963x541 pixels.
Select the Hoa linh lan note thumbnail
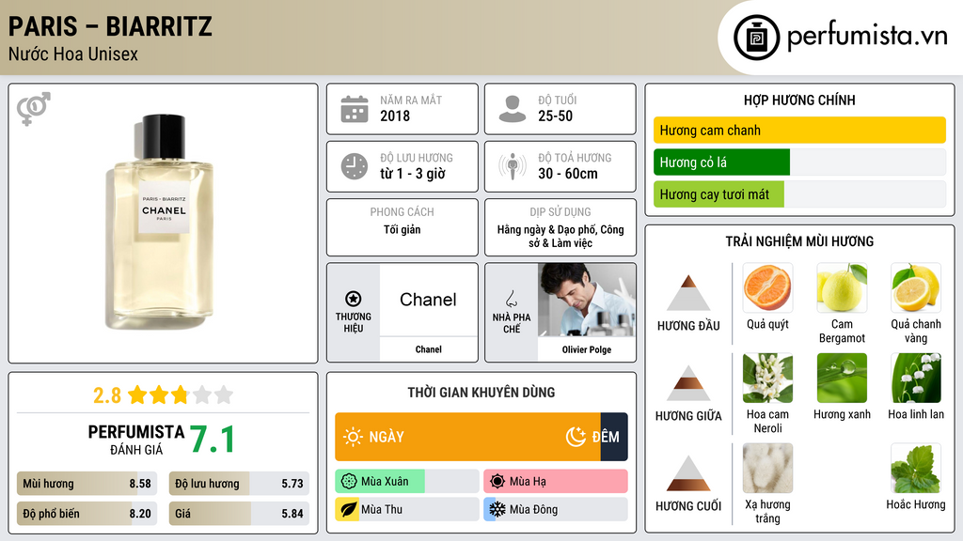coord(915,378)
